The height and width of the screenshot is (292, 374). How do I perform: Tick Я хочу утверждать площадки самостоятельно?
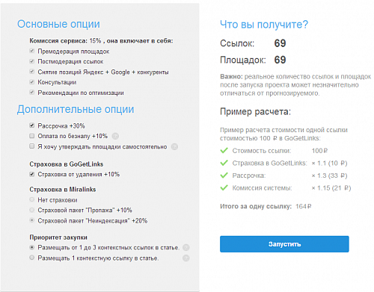pyautogui.click(x=31, y=146)
